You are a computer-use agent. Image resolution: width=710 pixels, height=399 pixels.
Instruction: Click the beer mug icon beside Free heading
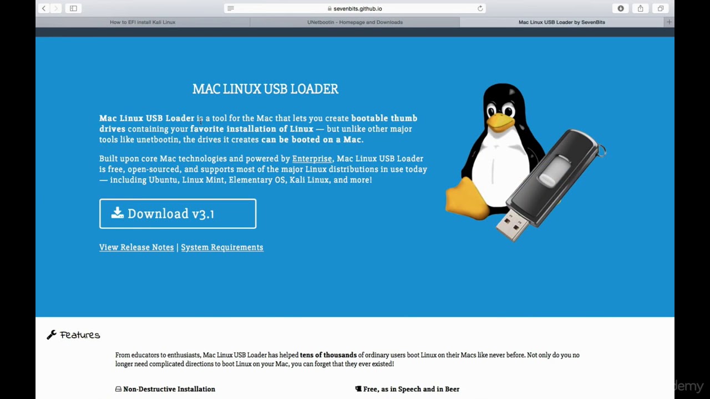pyautogui.click(x=358, y=389)
